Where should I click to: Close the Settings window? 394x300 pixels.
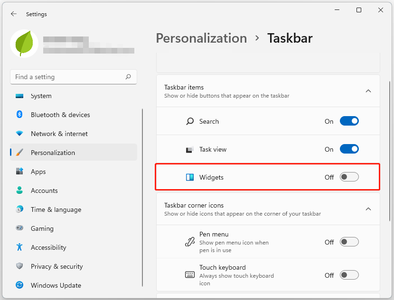tap(380, 10)
